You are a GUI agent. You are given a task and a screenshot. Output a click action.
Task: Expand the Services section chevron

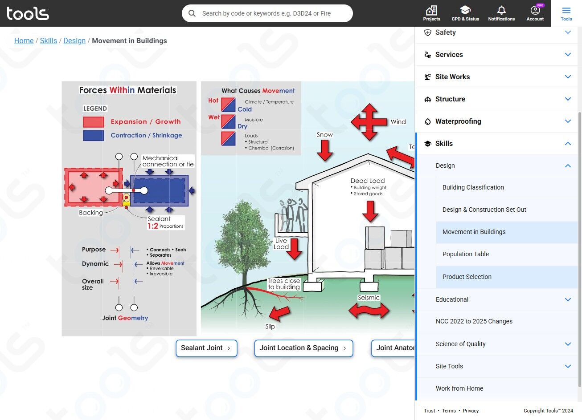coord(568,55)
